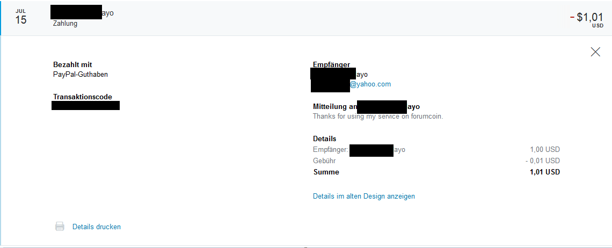Click the 1,00 USD recipient amount
Image resolution: width=612 pixels, height=248 pixels.
[545, 149]
